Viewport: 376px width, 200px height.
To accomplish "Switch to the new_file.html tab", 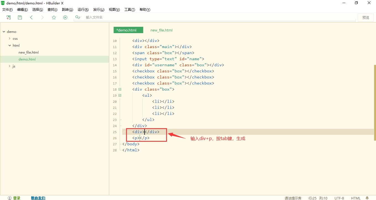I will tap(161, 30).
